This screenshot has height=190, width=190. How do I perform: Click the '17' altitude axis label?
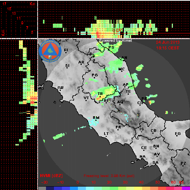(x=5, y=4)
